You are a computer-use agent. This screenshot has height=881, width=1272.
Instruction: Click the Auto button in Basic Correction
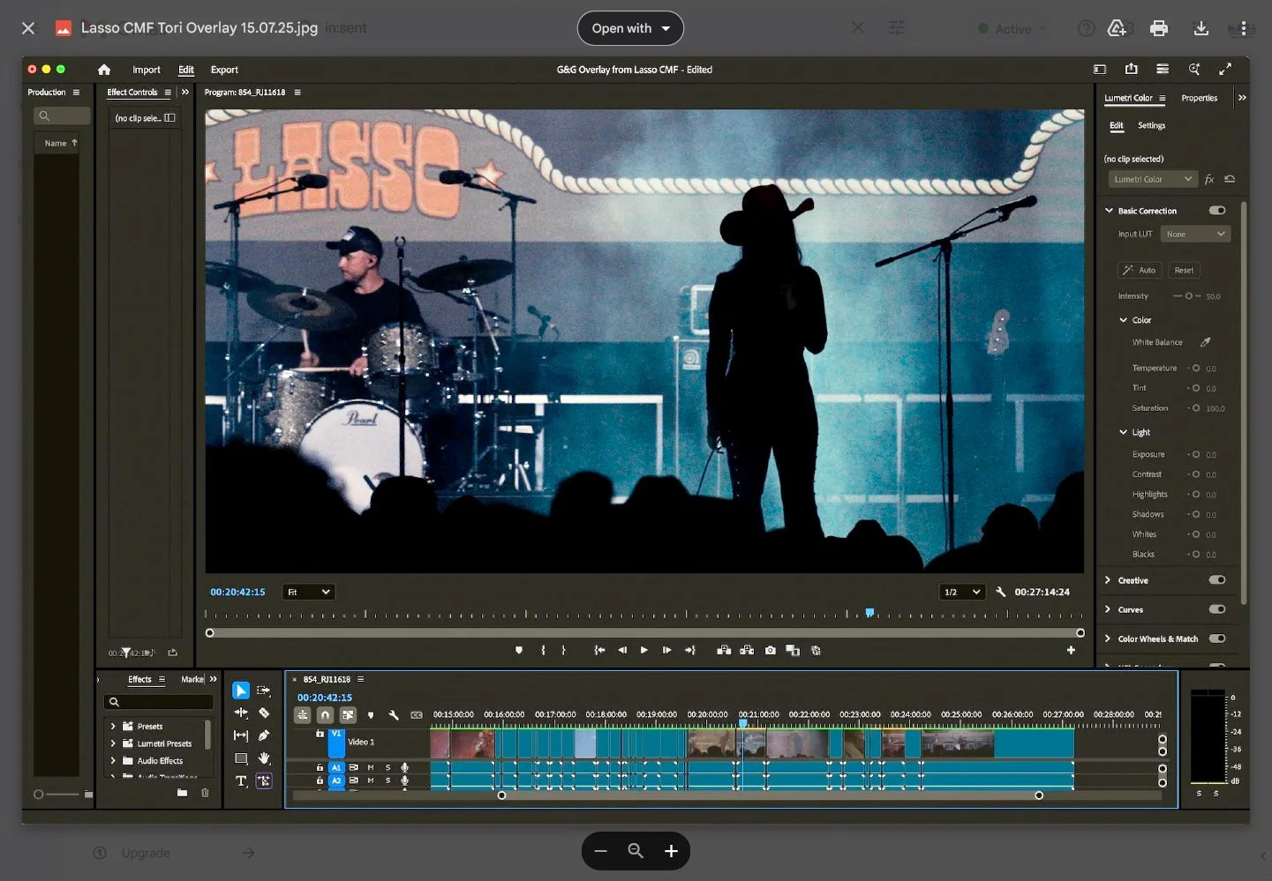[1140, 270]
